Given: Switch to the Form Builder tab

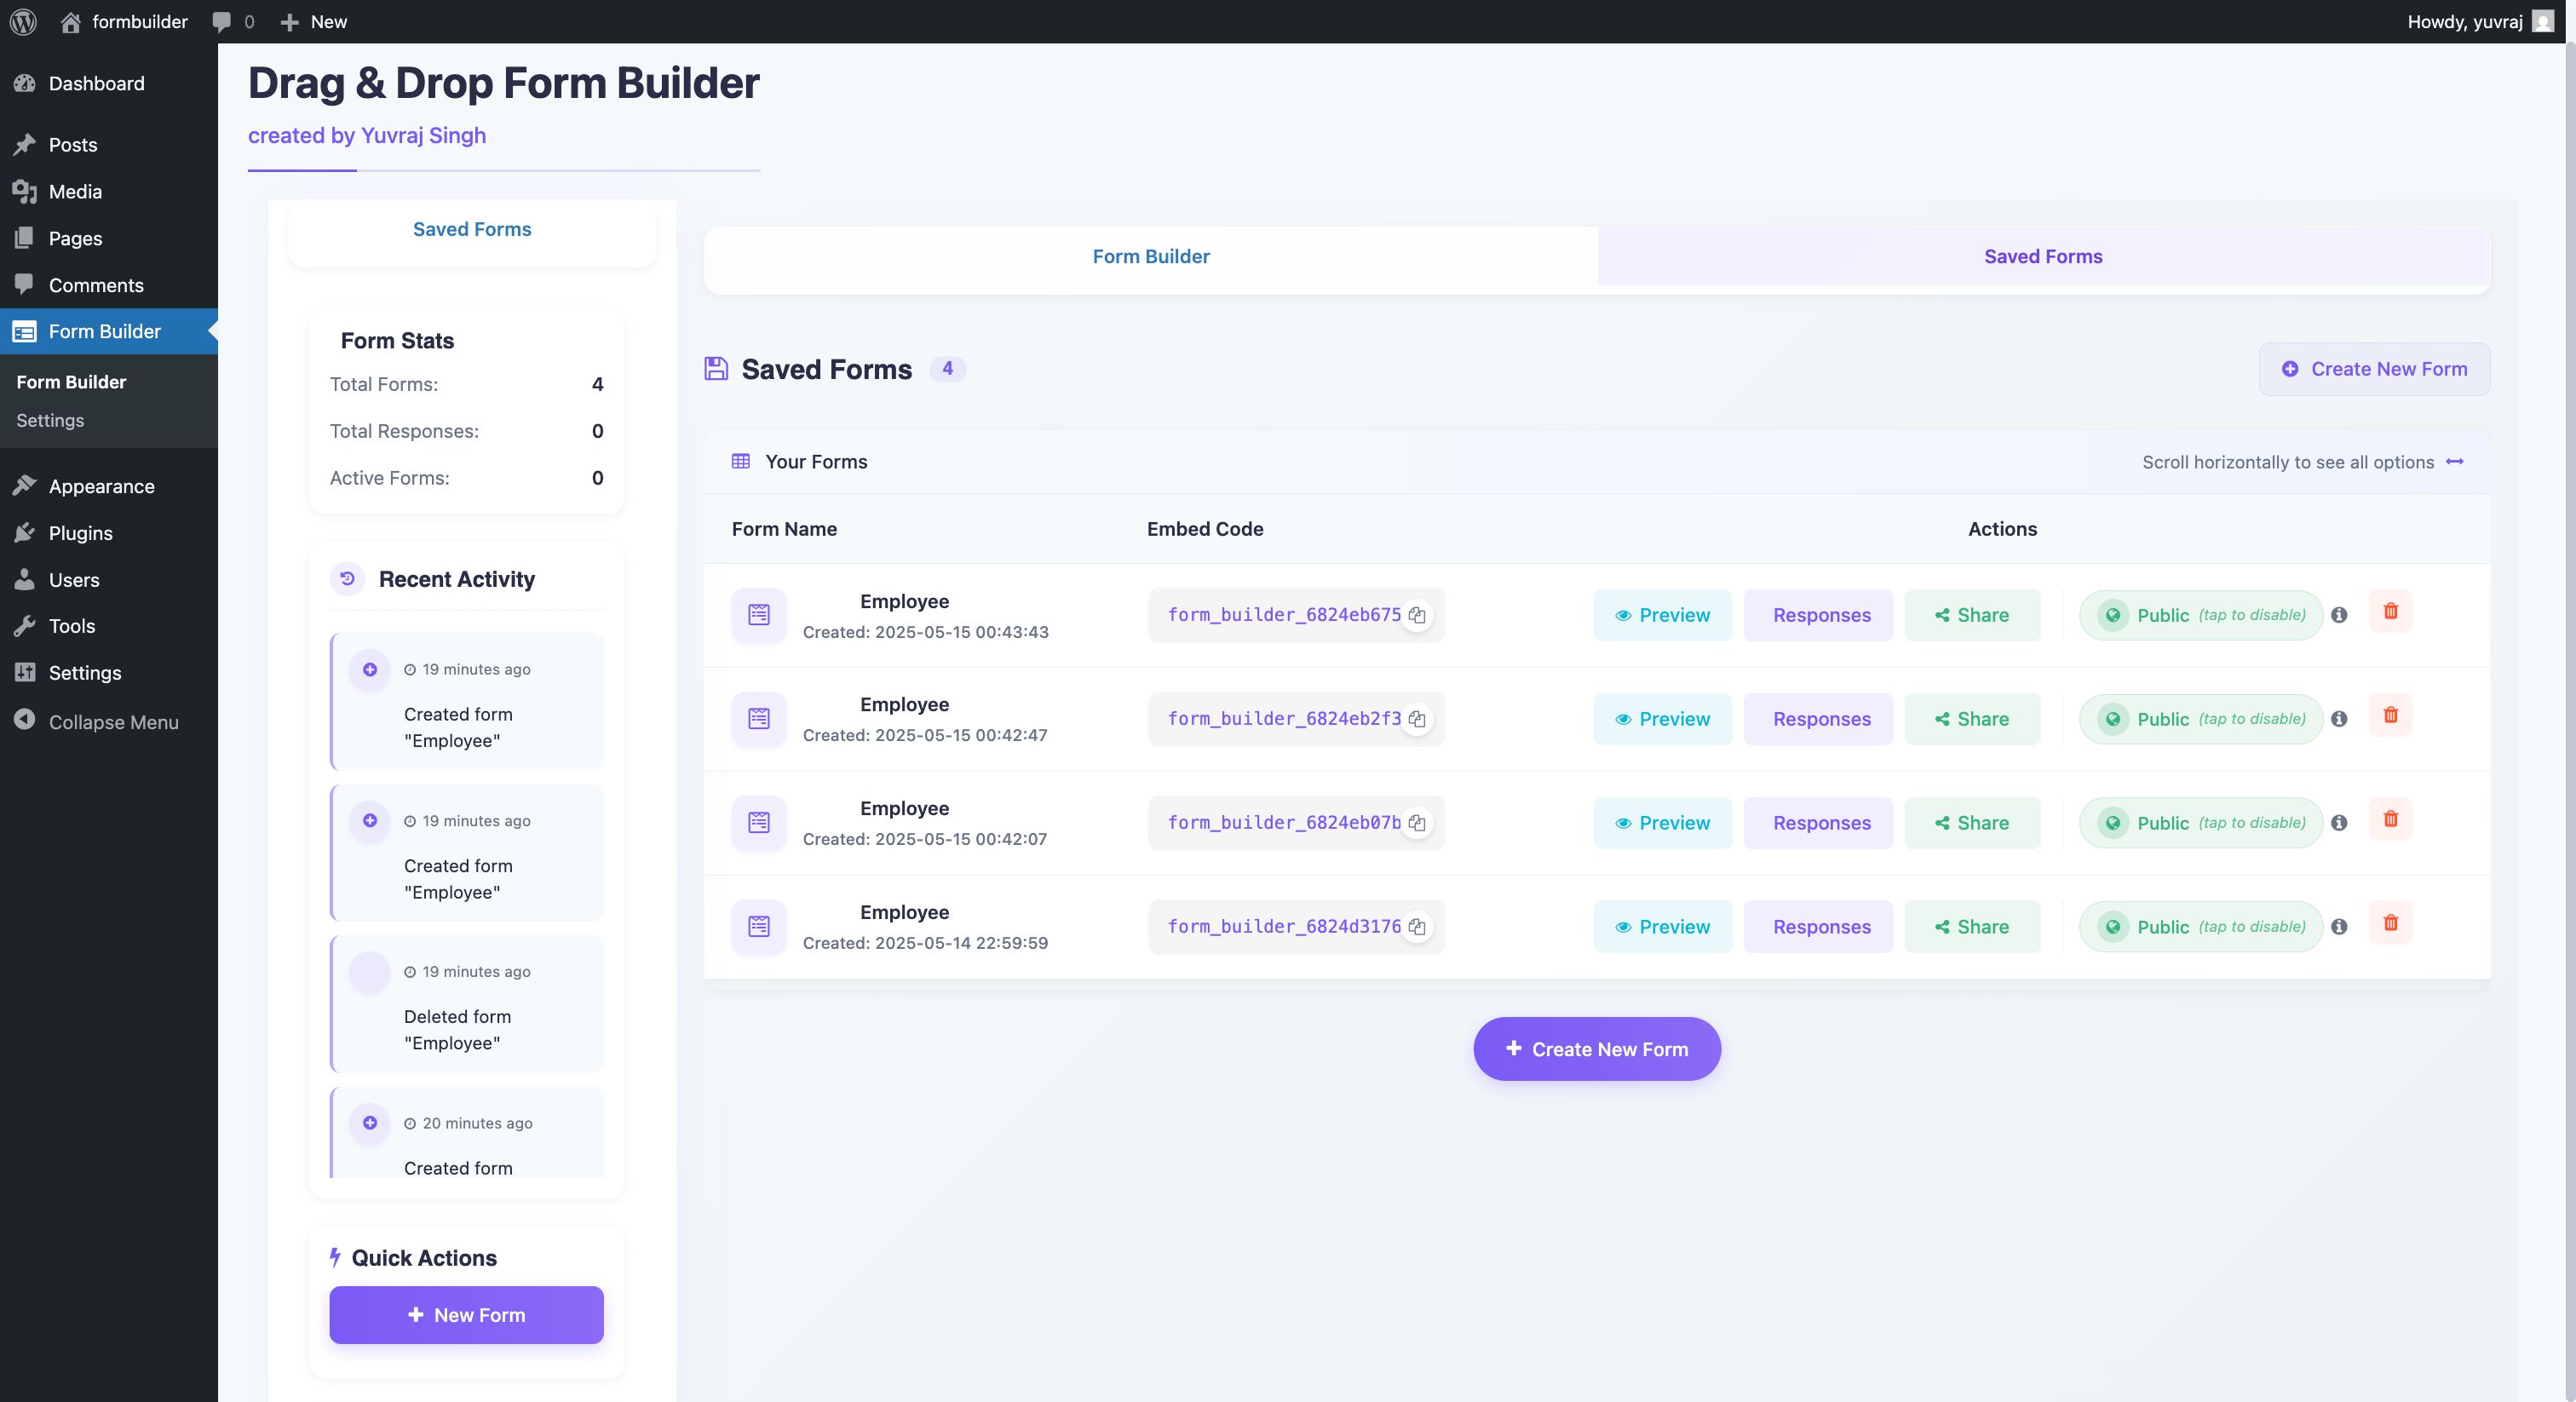Looking at the screenshot, I should tap(1150, 256).
